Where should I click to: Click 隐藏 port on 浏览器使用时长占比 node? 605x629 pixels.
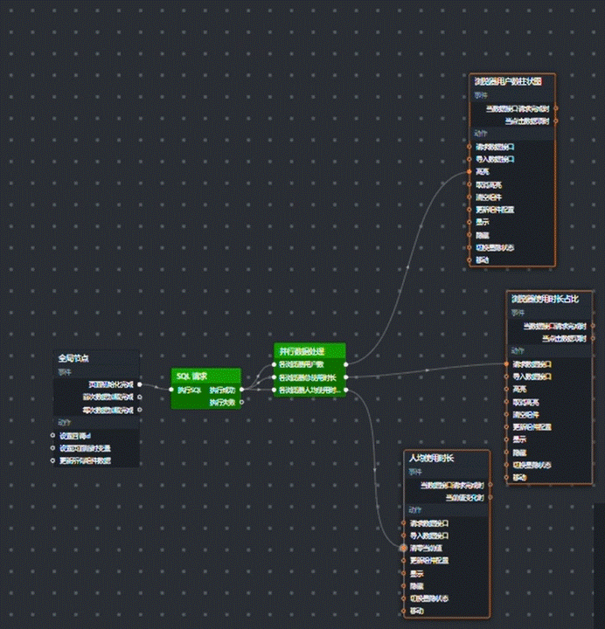(x=506, y=453)
